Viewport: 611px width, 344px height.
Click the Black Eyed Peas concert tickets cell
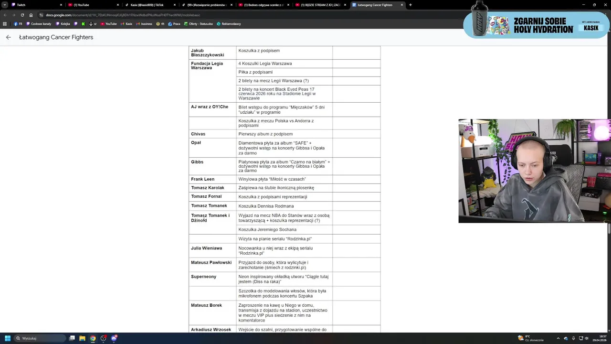tap(284, 94)
